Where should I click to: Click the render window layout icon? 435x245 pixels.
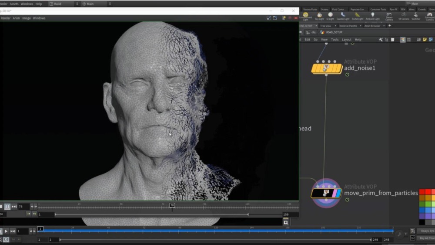274,18
